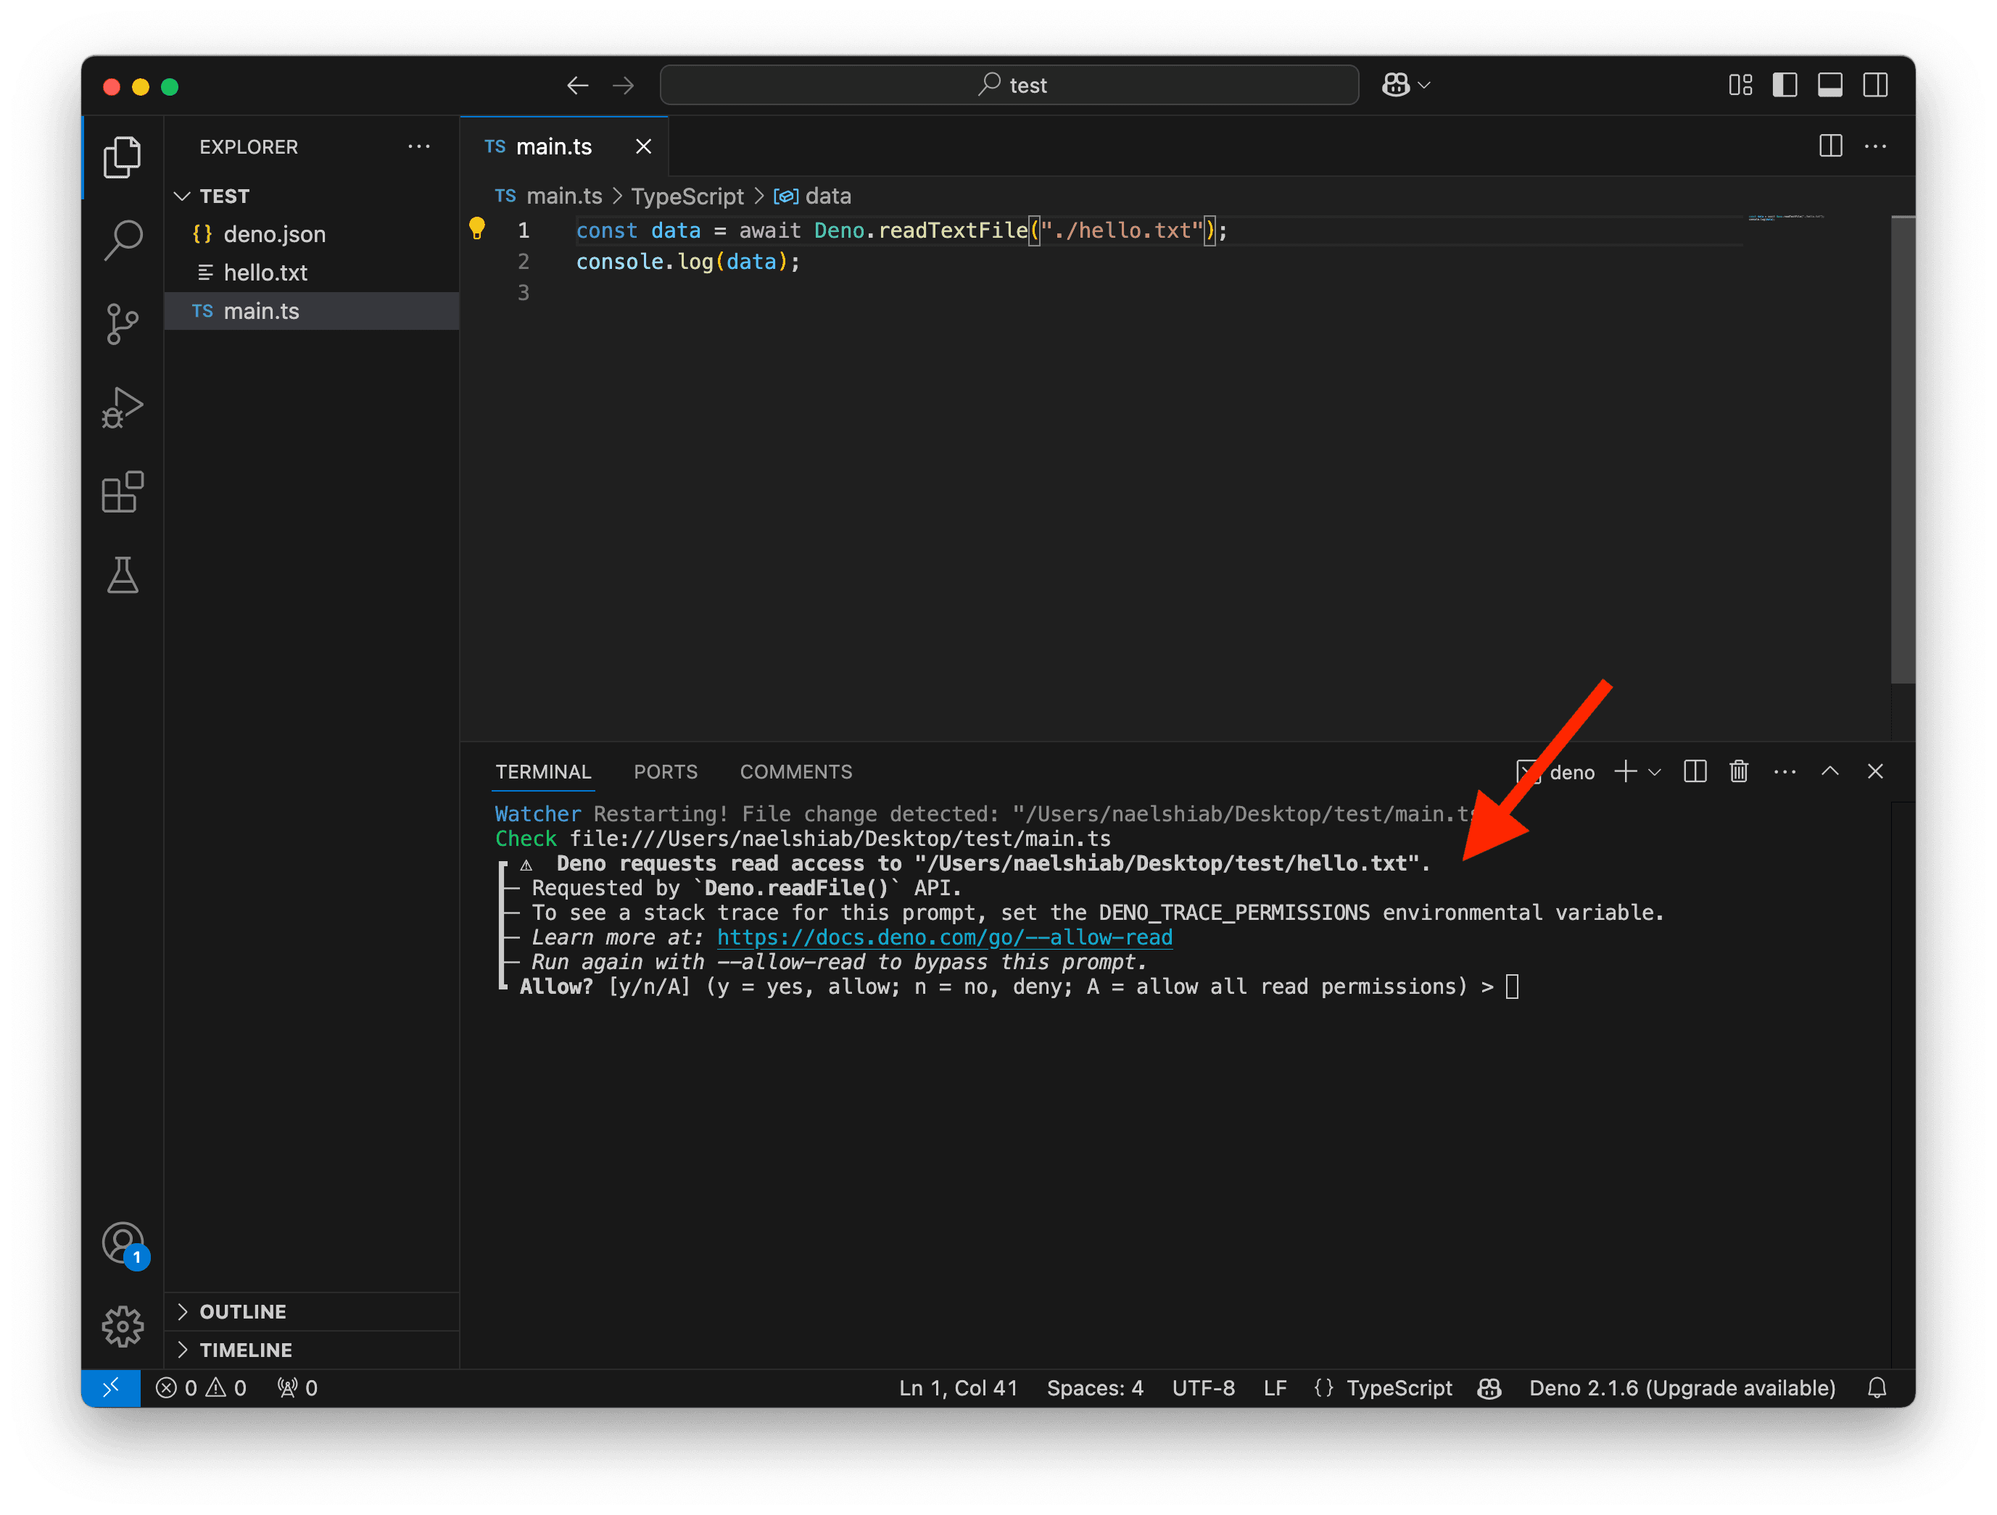Toggle the Secondary Side Bar

point(1875,85)
